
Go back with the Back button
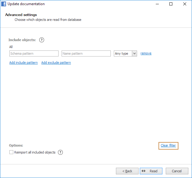coord(127,171)
